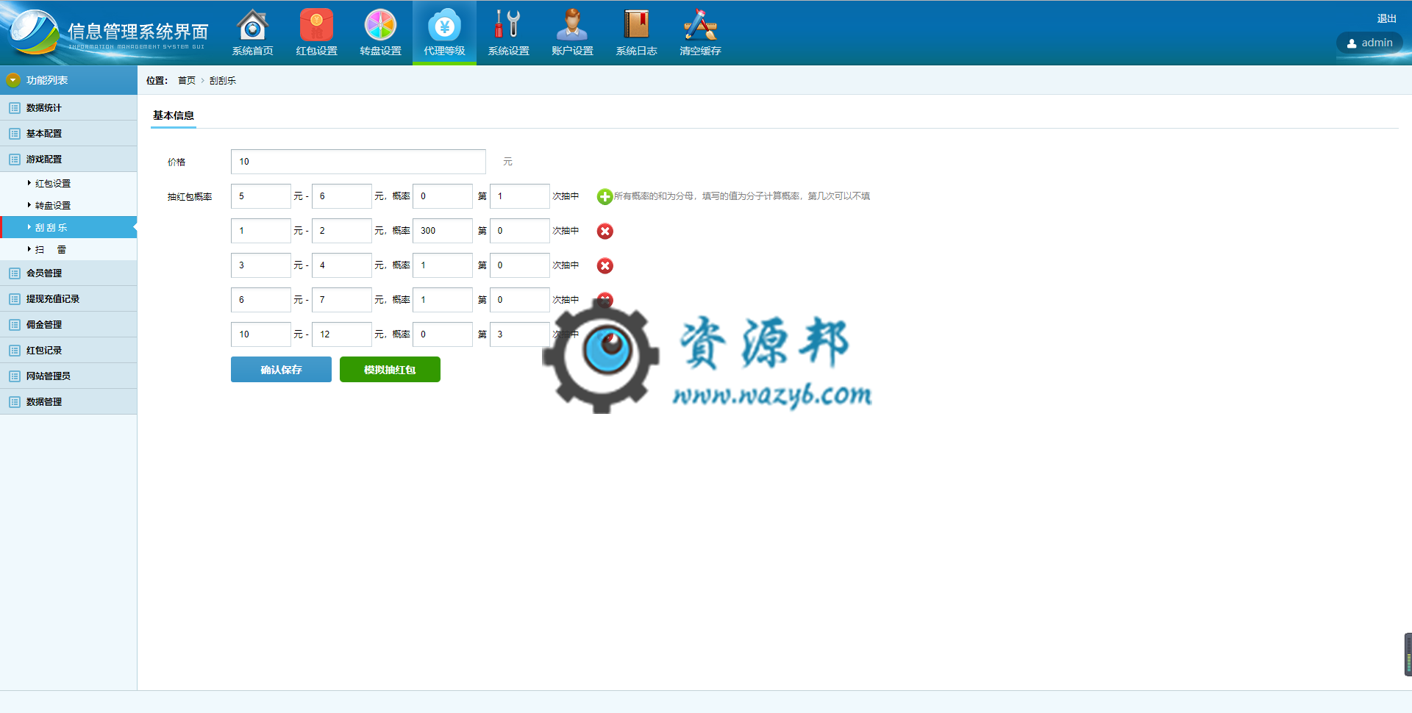The width and height of the screenshot is (1412, 713).
Task: Click first row minimum amount field 5
Action: [261, 196]
